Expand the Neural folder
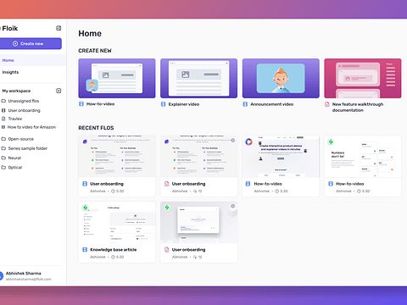This screenshot has width=407, height=305. [11, 158]
